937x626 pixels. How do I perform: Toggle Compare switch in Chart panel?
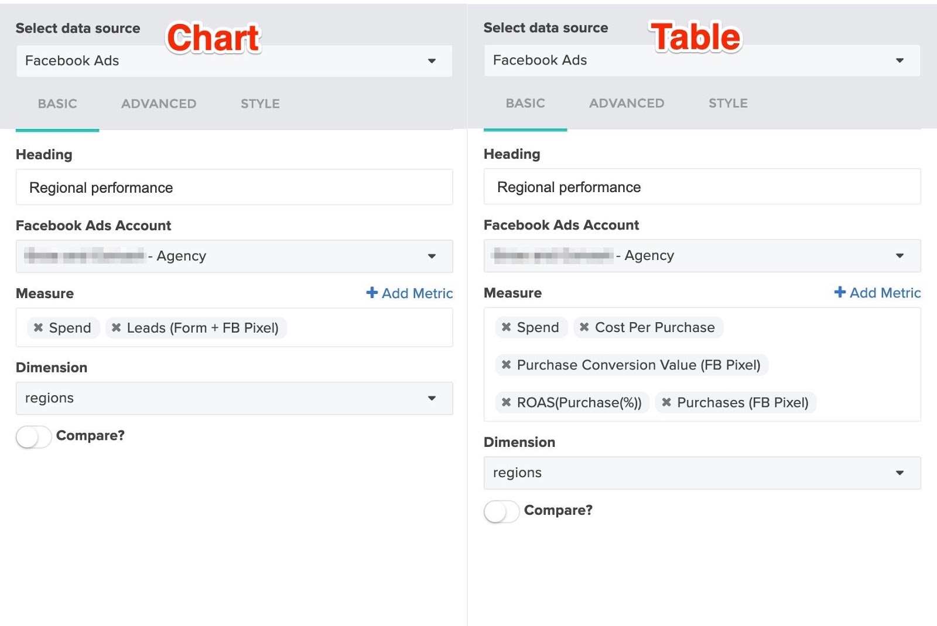point(33,437)
